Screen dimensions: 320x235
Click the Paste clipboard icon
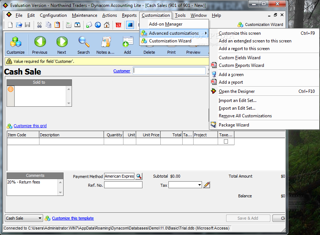(57, 25)
